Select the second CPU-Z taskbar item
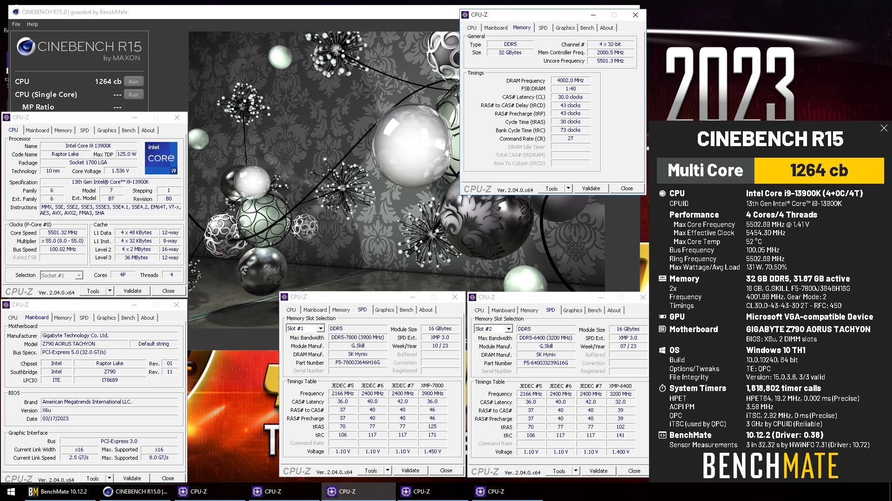The height and width of the screenshot is (501, 892). point(284,492)
